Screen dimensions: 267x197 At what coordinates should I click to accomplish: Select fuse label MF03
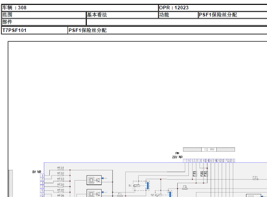coord(60,179)
